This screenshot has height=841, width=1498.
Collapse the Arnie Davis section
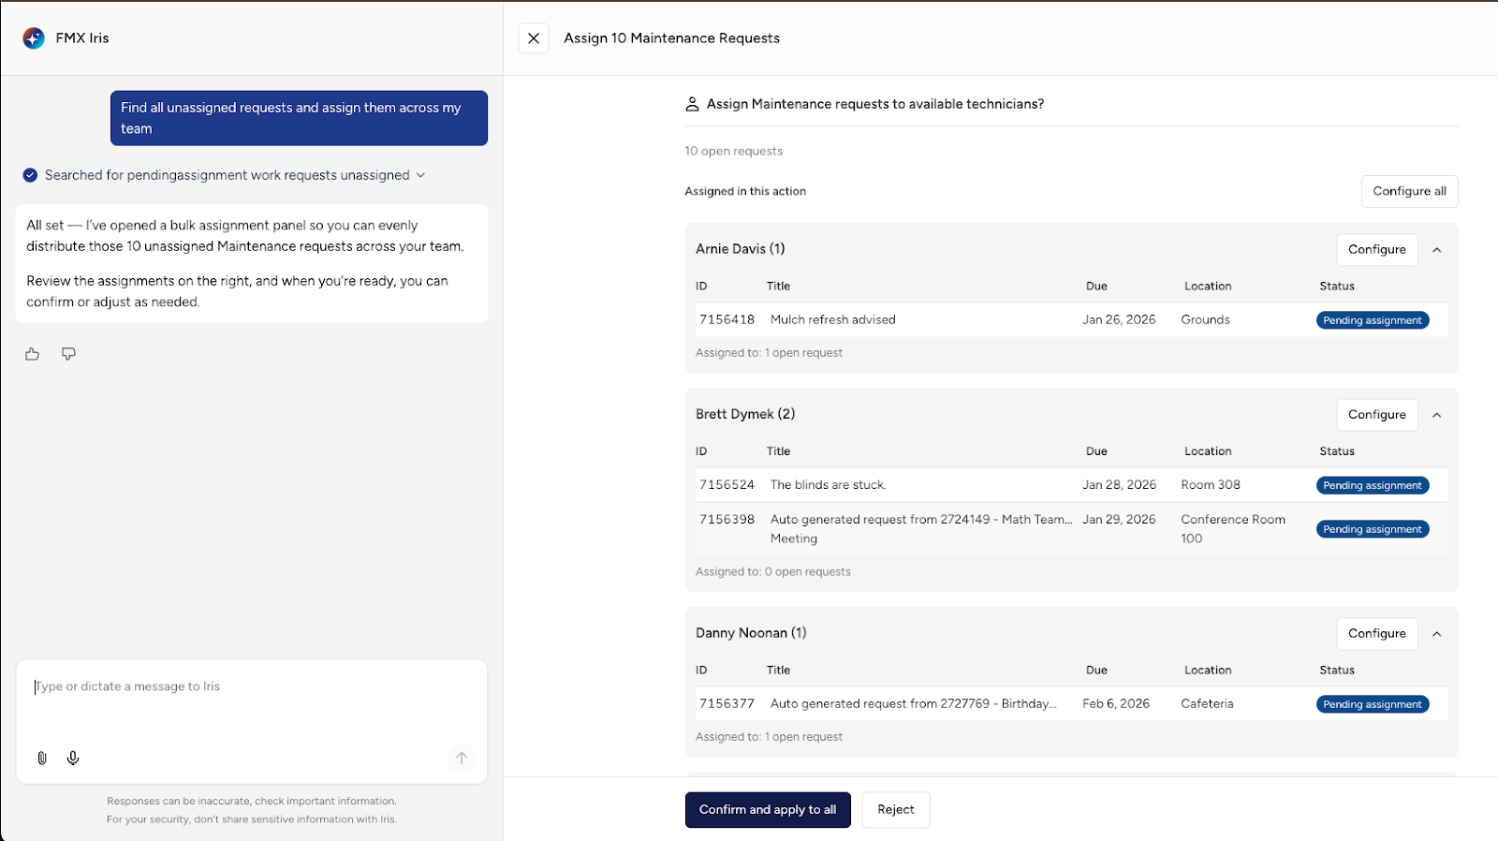click(1436, 250)
